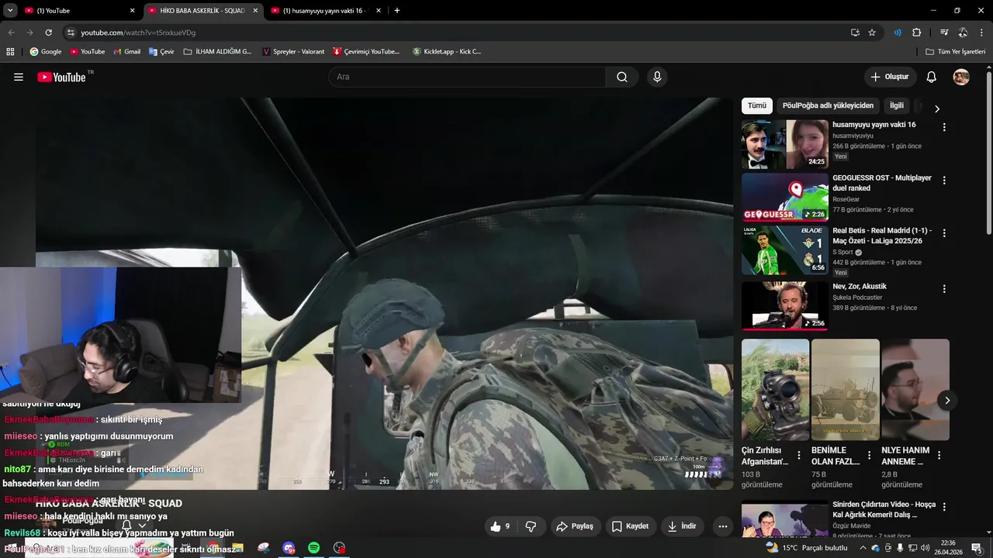Open Nev, Zor, Akustik video title
The width and height of the screenshot is (993, 558).
click(860, 287)
